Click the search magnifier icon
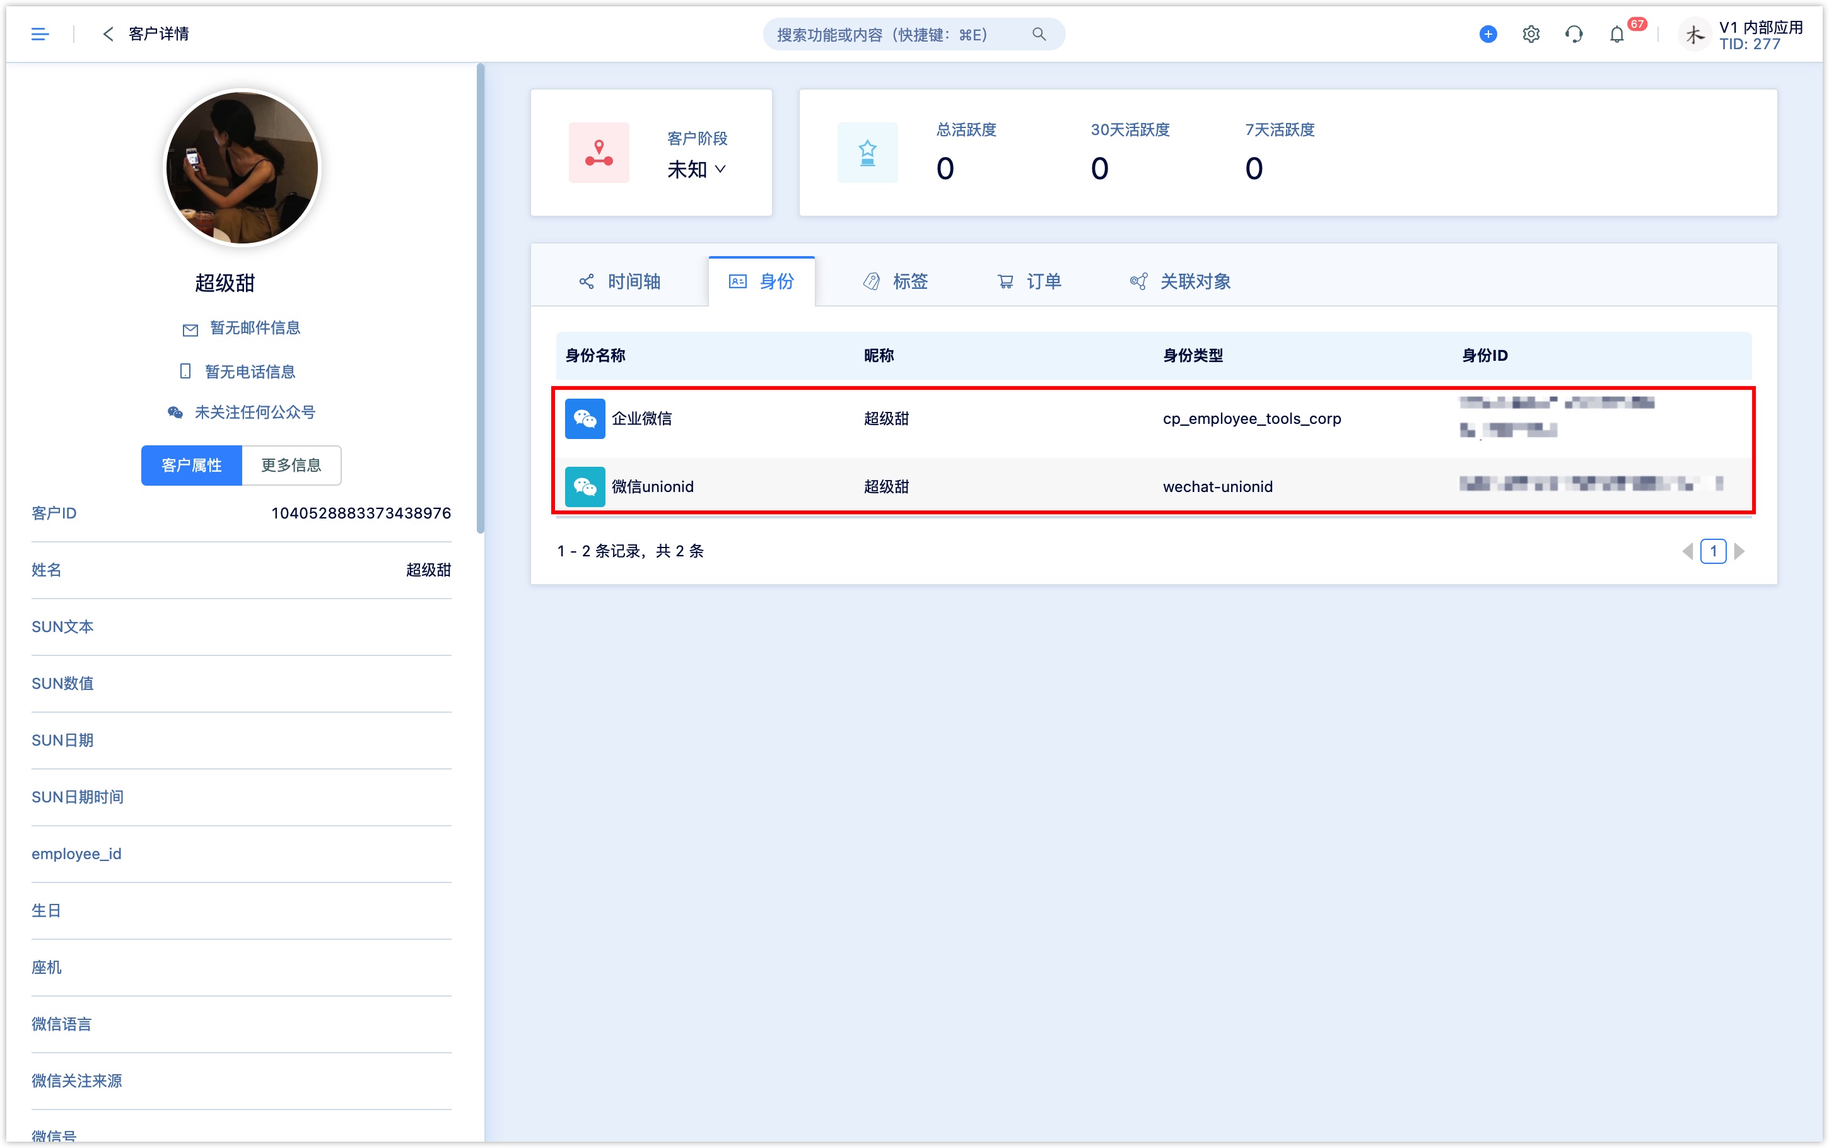Screen dimensions: 1829x1148 coord(1039,34)
